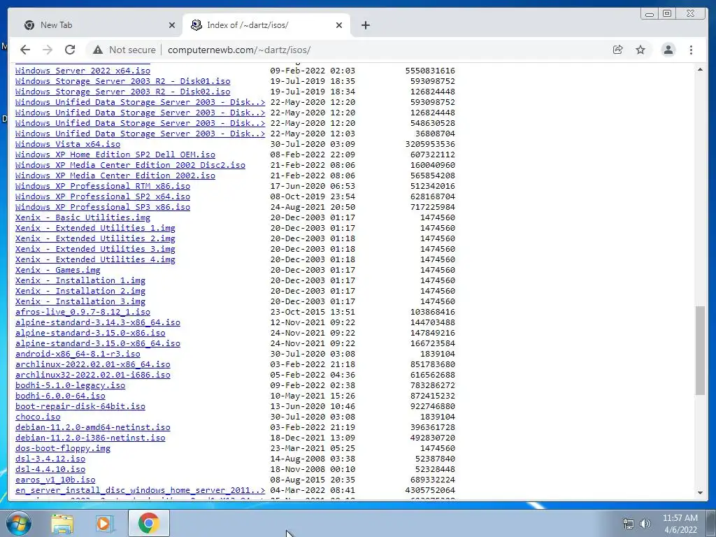Open Windows XP Media Center Edition 2002 Disc2.iso
The height and width of the screenshot is (537, 716).
point(130,165)
